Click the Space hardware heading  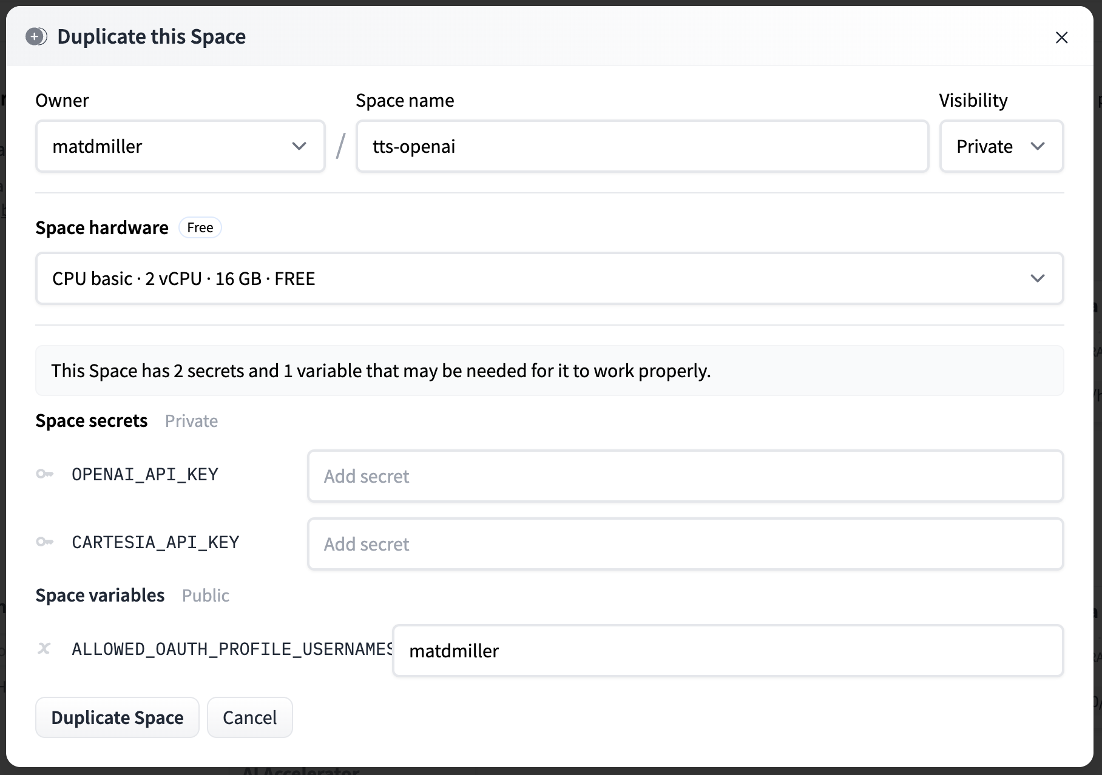(x=102, y=228)
